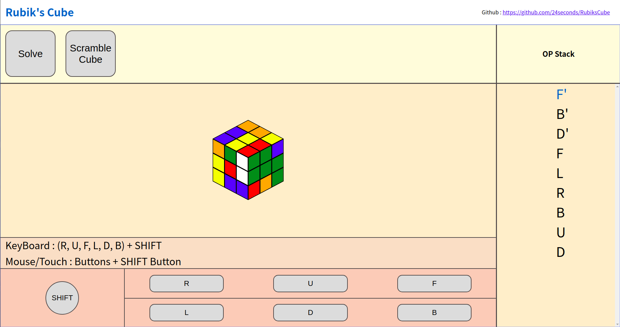This screenshot has width=620, height=327.
Task: Open the GitHub RubiksCube repository link
Action: point(556,12)
